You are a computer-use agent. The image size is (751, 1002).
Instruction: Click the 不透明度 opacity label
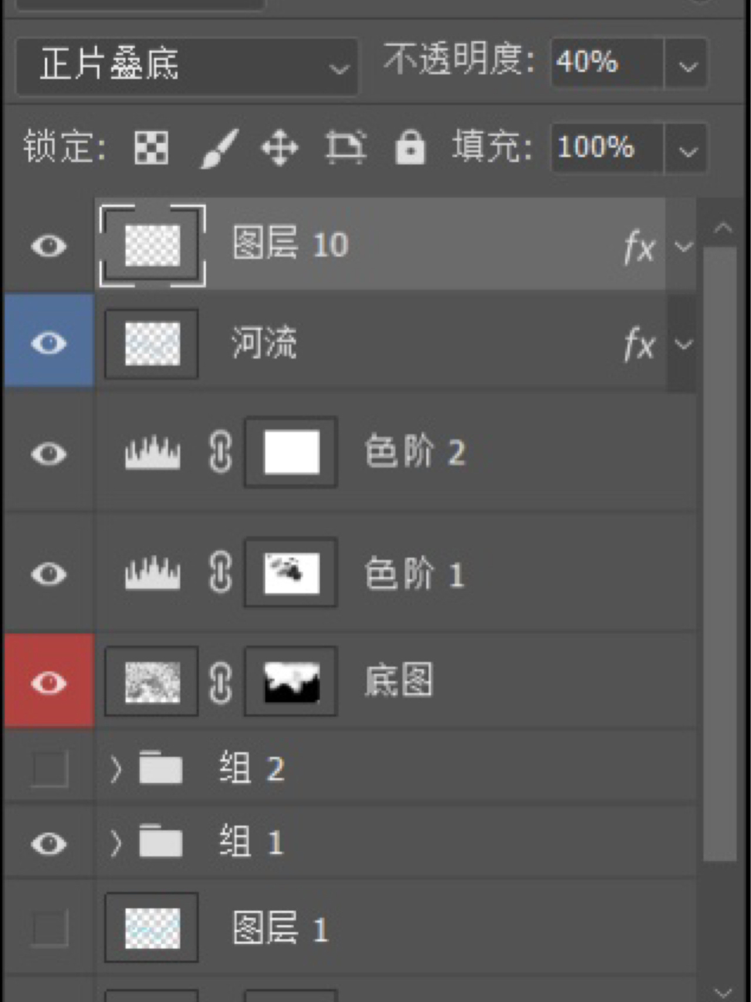(459, 60)
